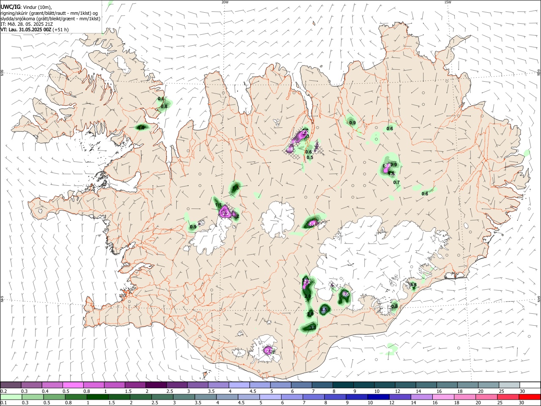Screen dimensions: 541x406
Task: Click the bright red rain swatch above 30
Action: coord(529,397)
